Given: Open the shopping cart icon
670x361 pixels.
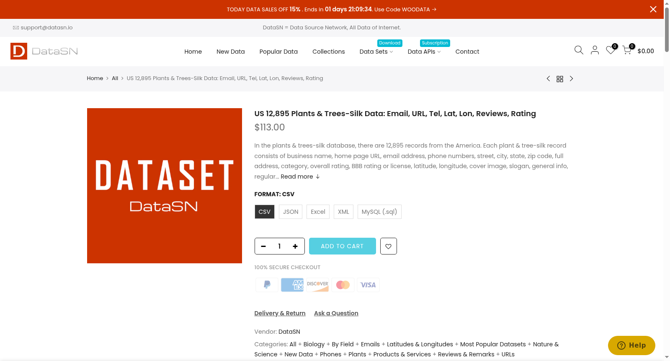Looking at the screenshot, I should (627, 50).
